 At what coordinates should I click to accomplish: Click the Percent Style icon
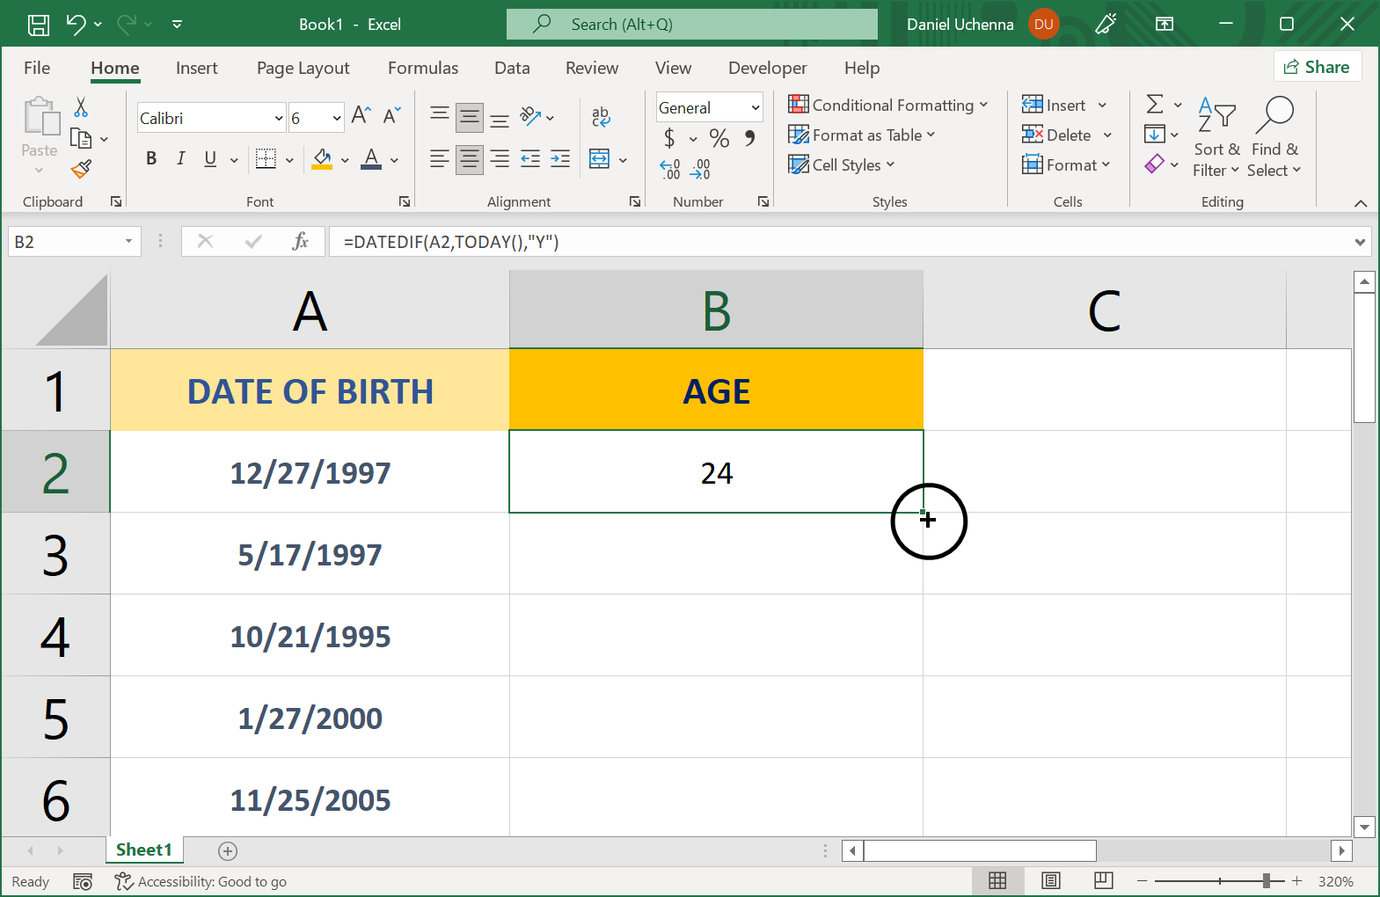tap(719, 138)
